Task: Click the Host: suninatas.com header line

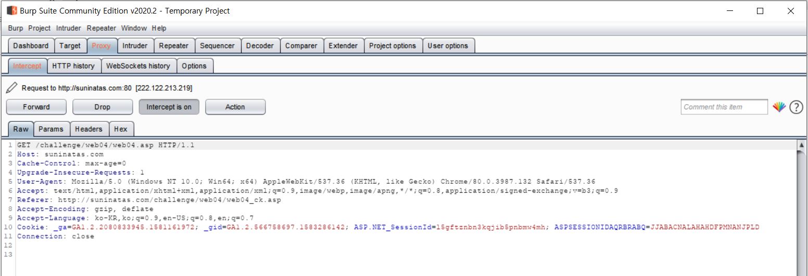Action: [x=60, y=154]
